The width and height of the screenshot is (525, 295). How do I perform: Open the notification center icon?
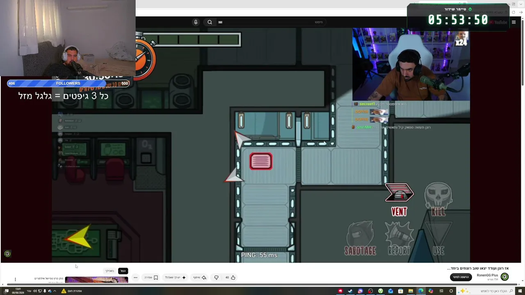(x=6, y=291)
